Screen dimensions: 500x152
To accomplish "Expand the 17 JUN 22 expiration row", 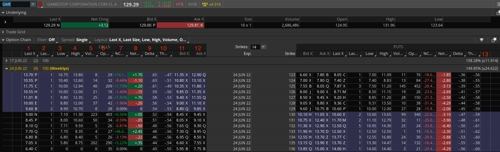I will [6, 61].
